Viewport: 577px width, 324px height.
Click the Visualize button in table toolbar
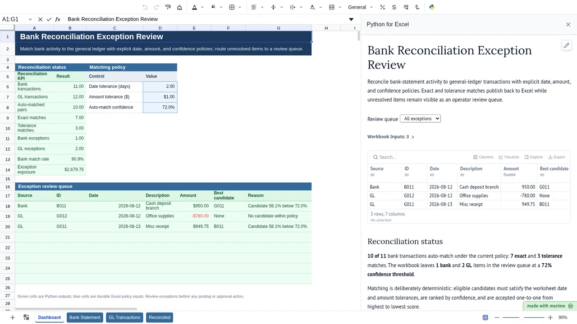point(509,157)
